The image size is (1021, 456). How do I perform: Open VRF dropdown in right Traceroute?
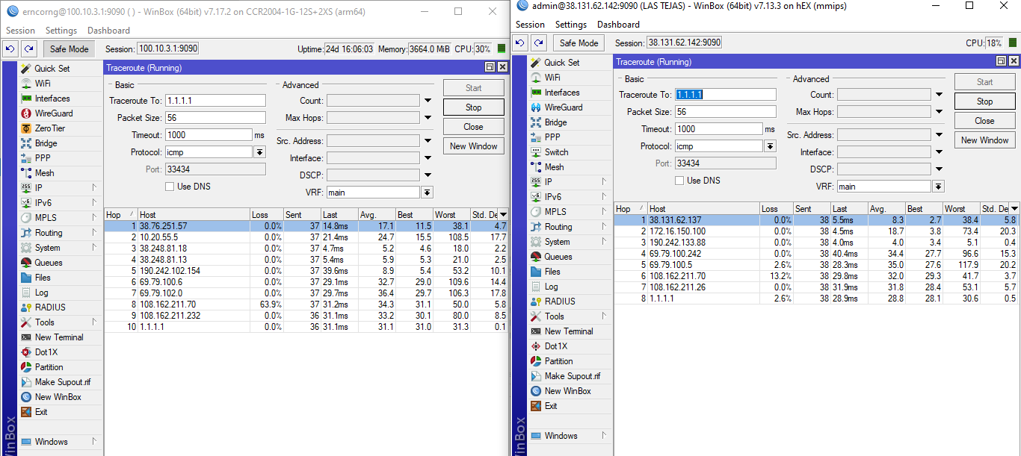click(939, 187)
